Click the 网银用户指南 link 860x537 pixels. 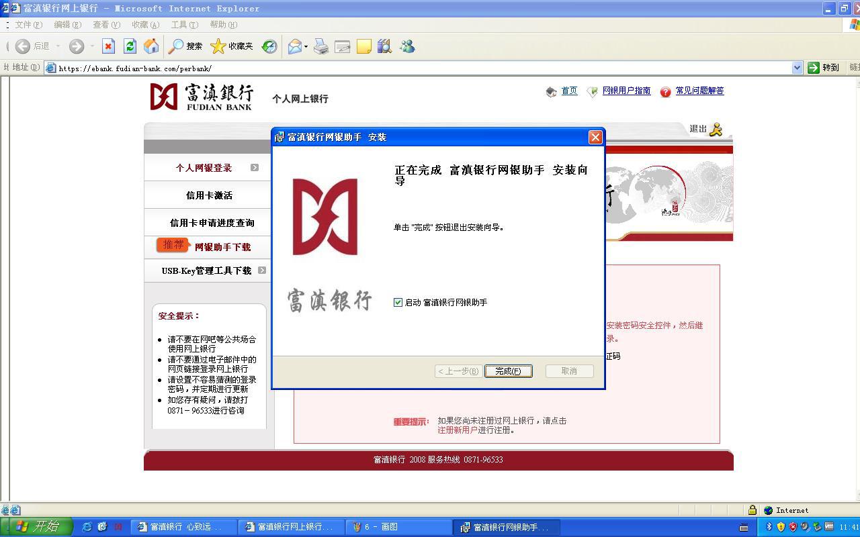pos(626,91)
